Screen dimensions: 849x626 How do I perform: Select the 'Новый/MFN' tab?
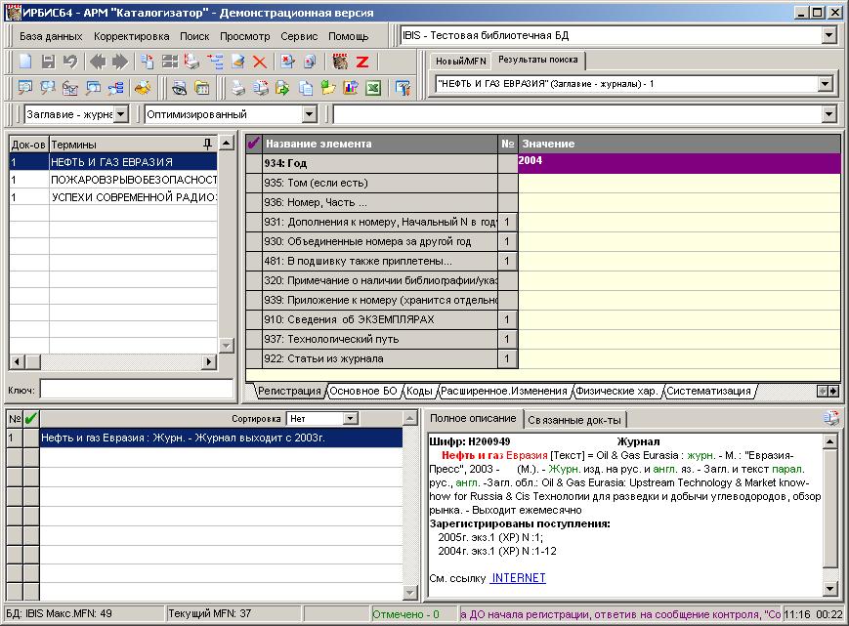(x=461, y=62)
